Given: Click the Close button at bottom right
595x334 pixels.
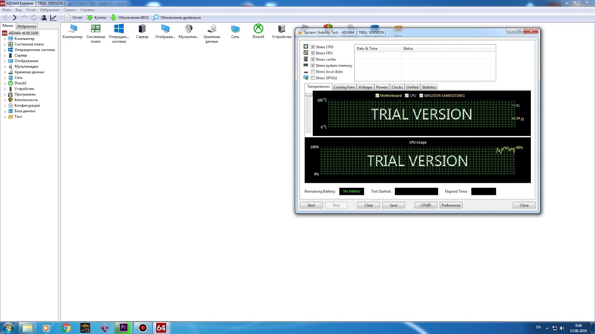Looking at the screenshot, I should 524,205.
